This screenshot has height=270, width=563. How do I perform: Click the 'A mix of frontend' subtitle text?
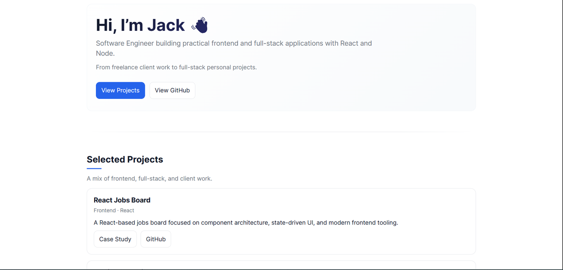[150, 179]
